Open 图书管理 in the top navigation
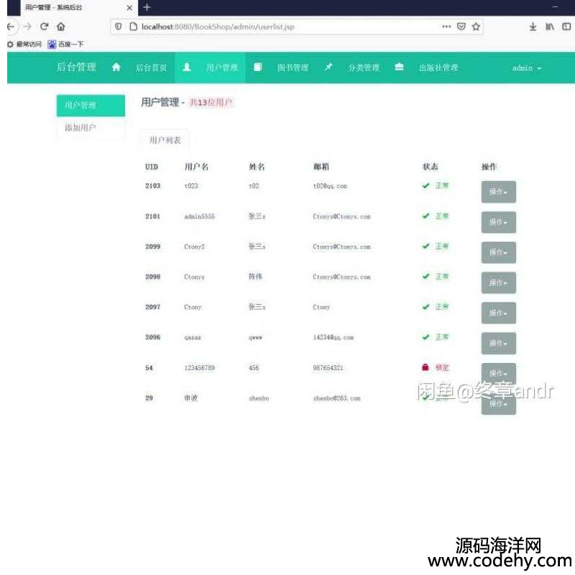 (x=293, y=68)
